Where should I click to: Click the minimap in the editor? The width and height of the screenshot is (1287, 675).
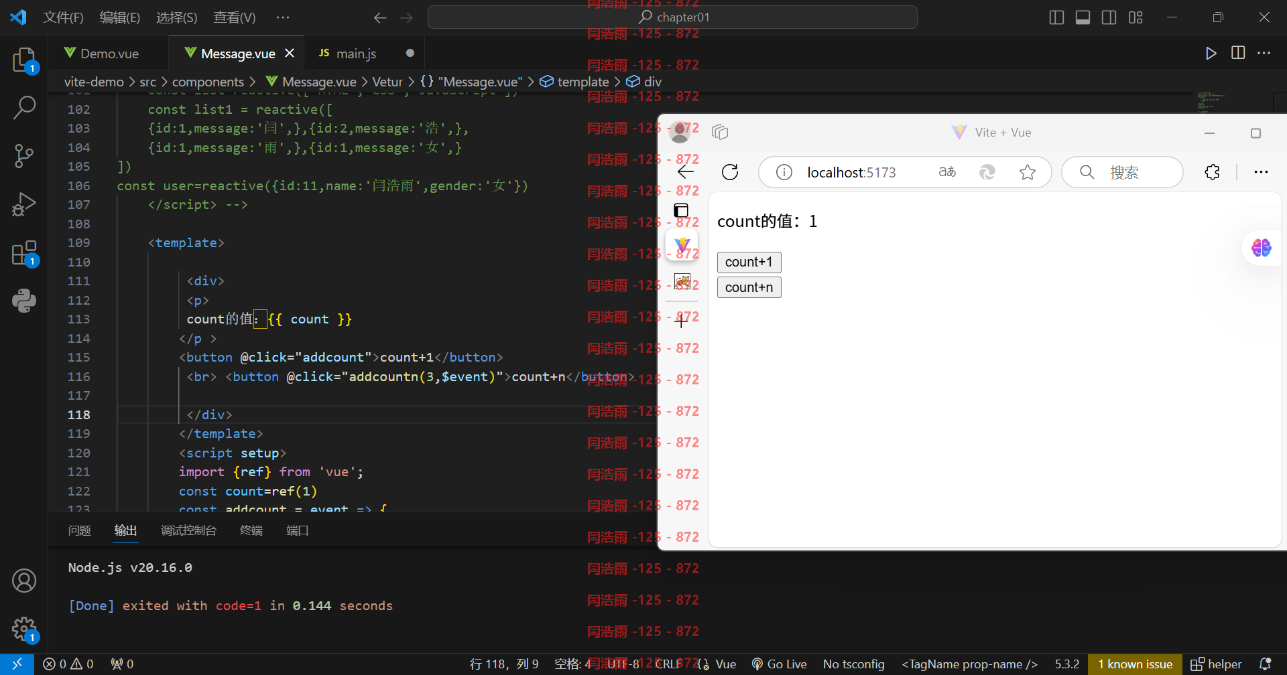(x=1211, y=102)
